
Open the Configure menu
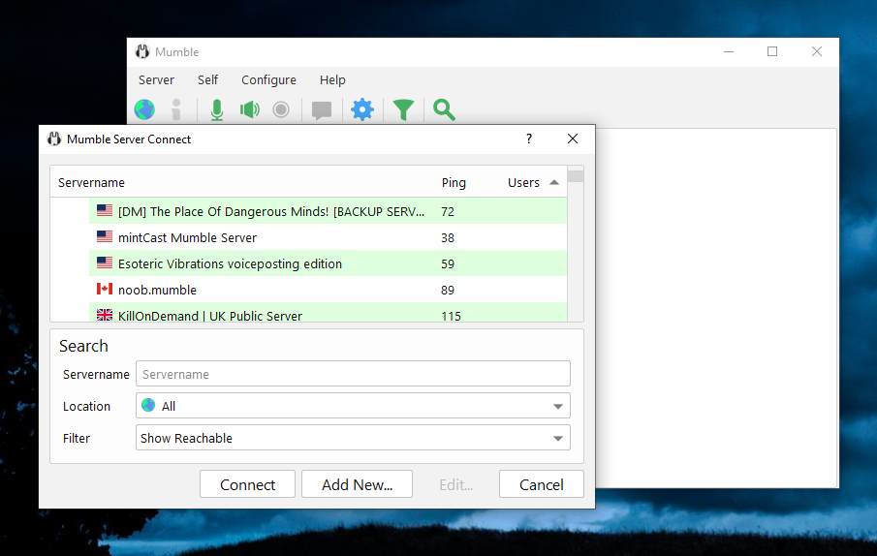pos(268,79)
